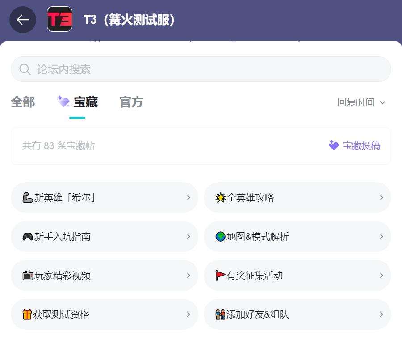Open the 新英雄「希尔」card

pos(104,197)
